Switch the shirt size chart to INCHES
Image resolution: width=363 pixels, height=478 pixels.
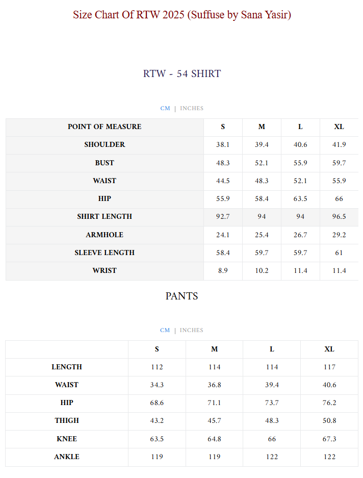click(x=192, y=109)
